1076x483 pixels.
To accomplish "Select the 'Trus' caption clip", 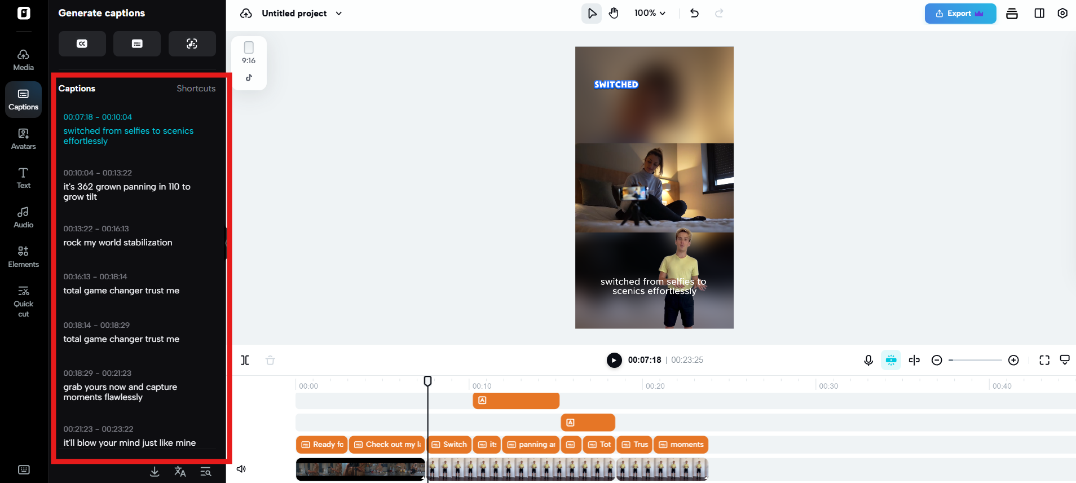I will pos(634,445).
